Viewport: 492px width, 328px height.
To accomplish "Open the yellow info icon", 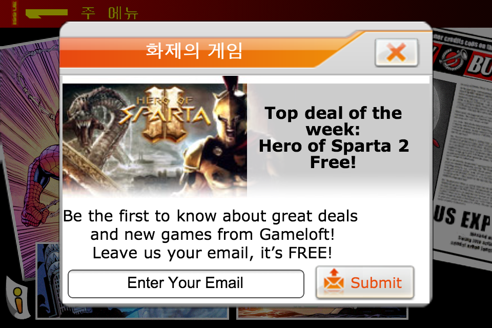I will pyautogui.click(x=18, y=297).
